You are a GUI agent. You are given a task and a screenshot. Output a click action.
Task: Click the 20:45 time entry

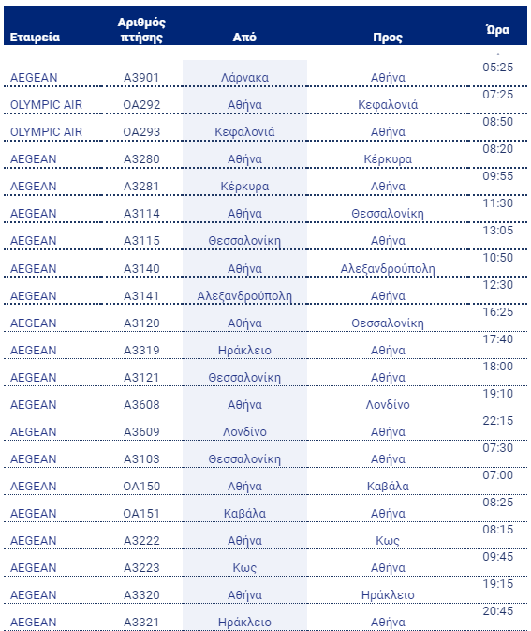[497, 611]
